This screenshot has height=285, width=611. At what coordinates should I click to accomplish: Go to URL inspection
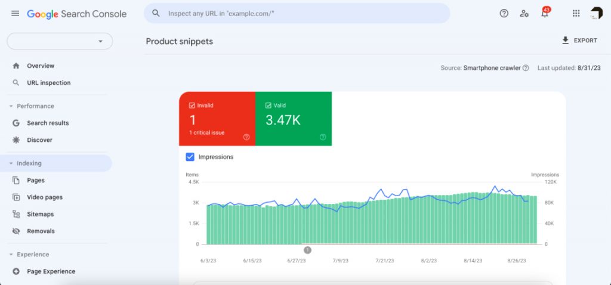[48, 83]
